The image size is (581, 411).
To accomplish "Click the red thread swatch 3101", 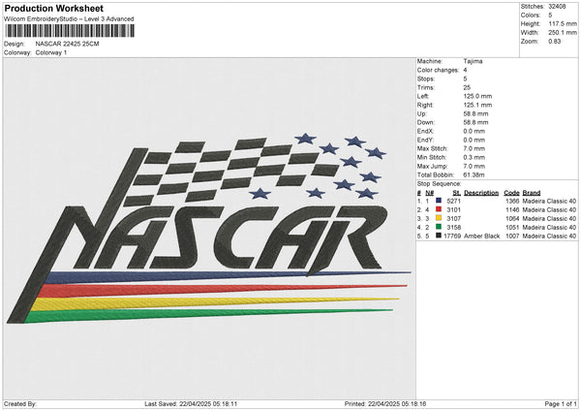I will coord(440,209).
